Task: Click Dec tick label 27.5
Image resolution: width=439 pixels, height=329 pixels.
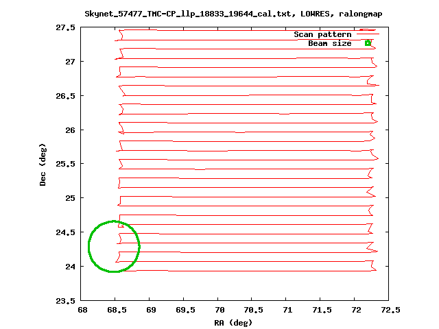Action: click(x=66, y=27)
